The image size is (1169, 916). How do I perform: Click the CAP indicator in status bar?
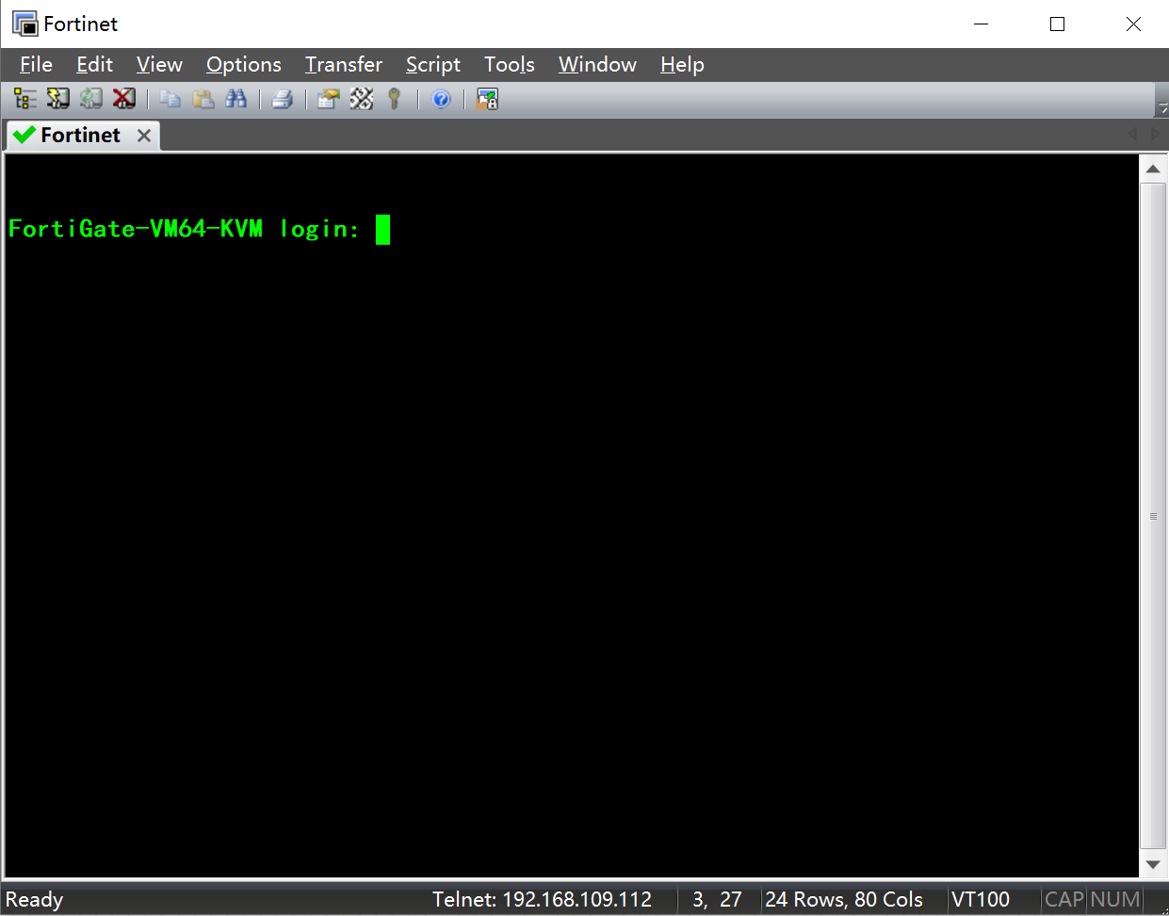[x=1064, y=899]
